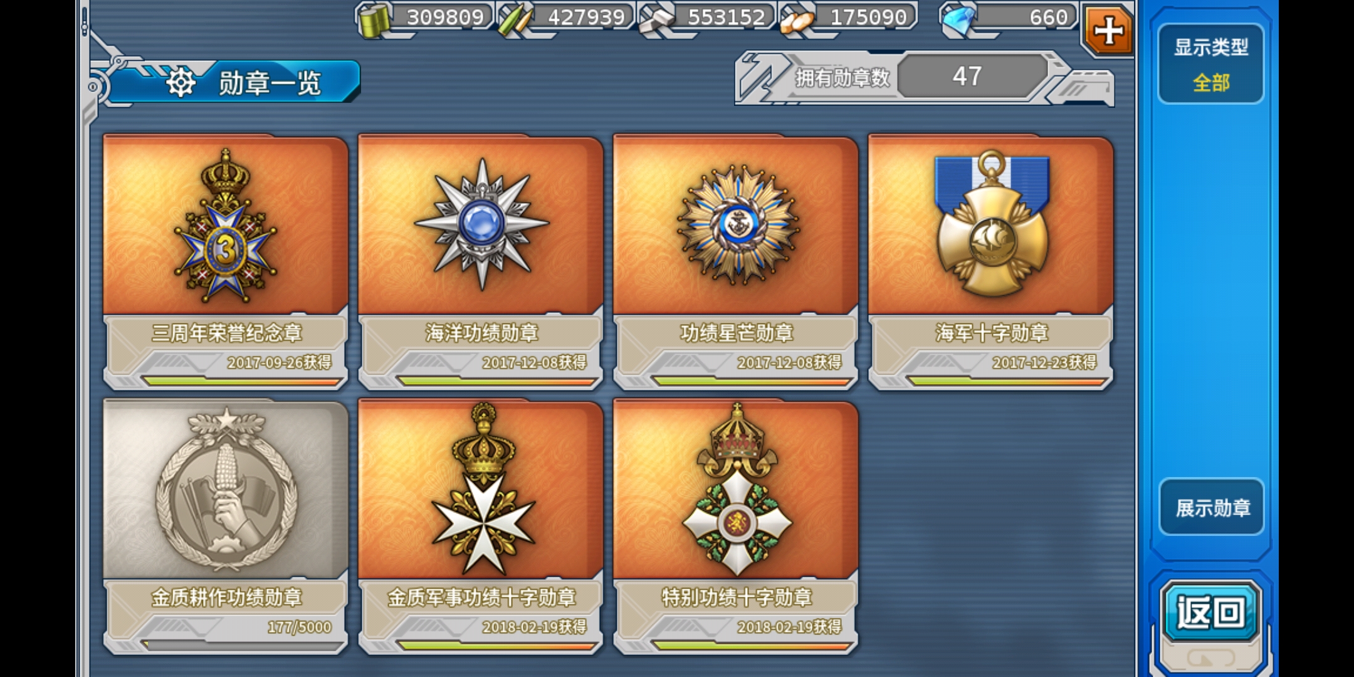1354x677 pixels.
Task: Select the 三周年荣誉纪念章 medal icon
Action: pos(226,226)
